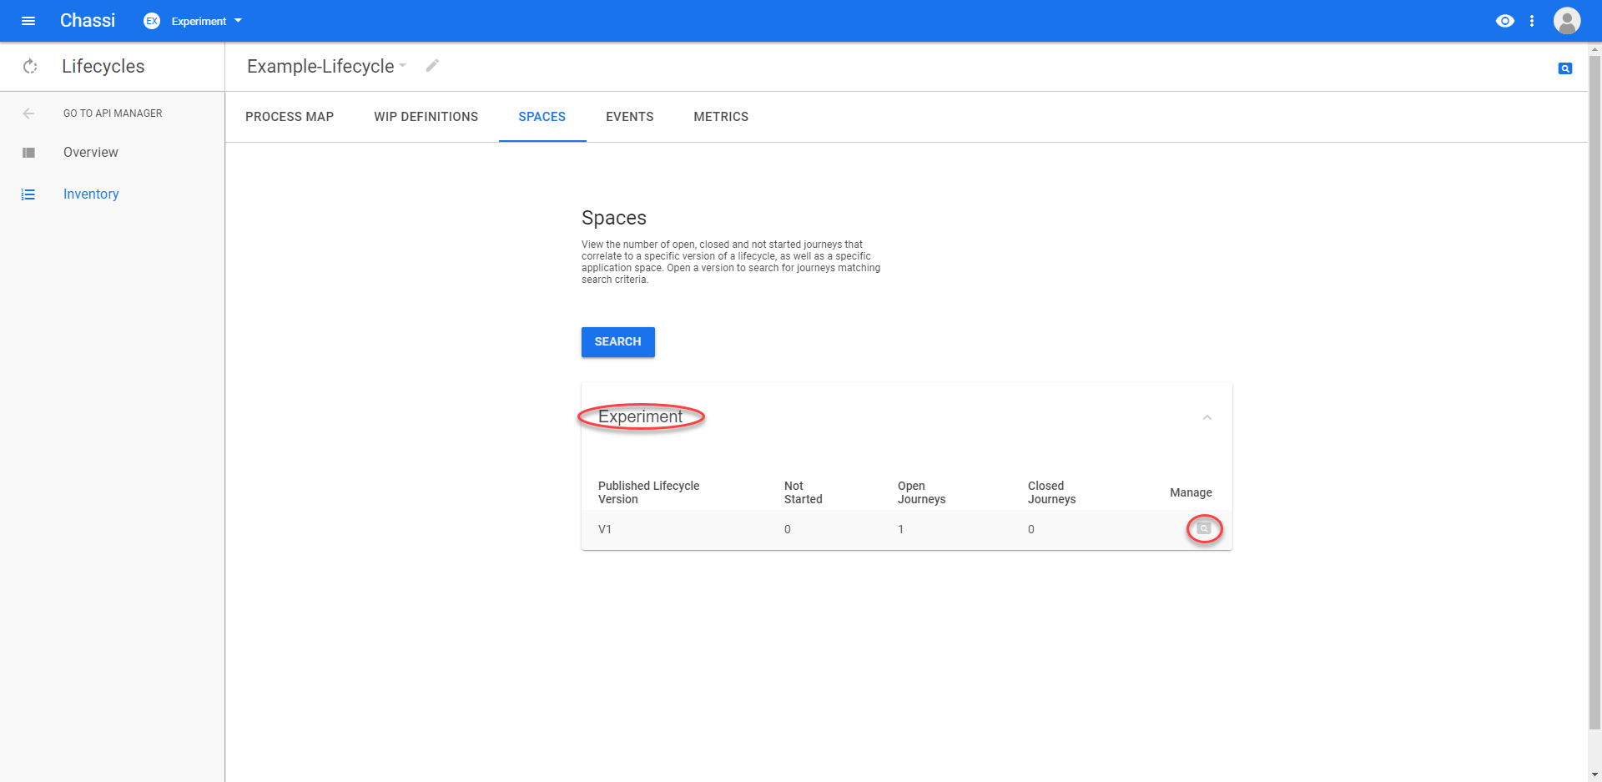
Task: Click the Open Journeys value 1
Action: tap(901, 529)
